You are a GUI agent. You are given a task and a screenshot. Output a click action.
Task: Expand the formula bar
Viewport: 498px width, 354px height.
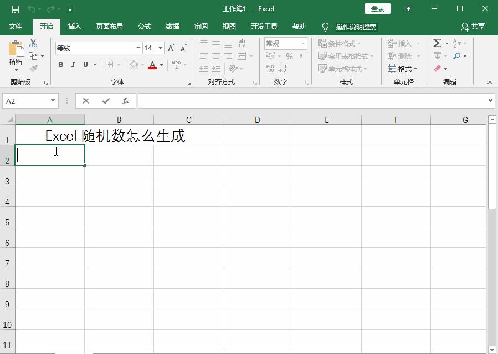(x=491, y=101)
